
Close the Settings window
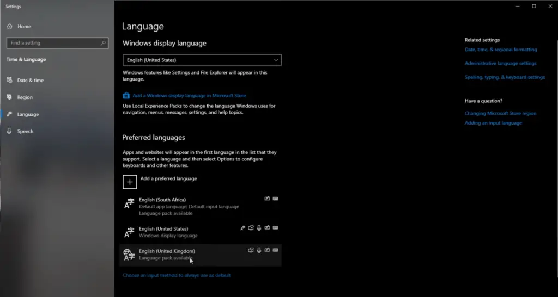pyautogui.click(x=550, y=7)
